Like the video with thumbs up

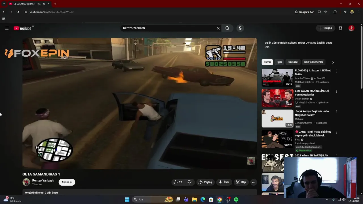(x=178, y=182)
